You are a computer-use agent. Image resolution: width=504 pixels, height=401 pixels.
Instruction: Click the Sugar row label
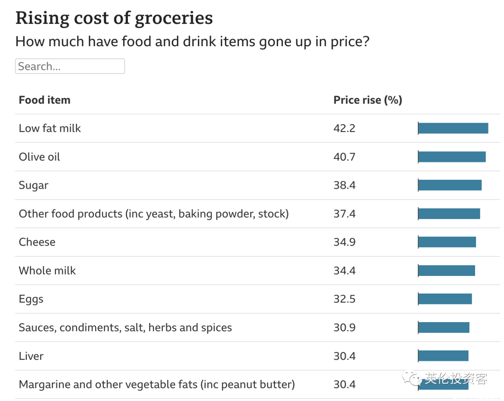pyautogui.click(x=34, y=185)
